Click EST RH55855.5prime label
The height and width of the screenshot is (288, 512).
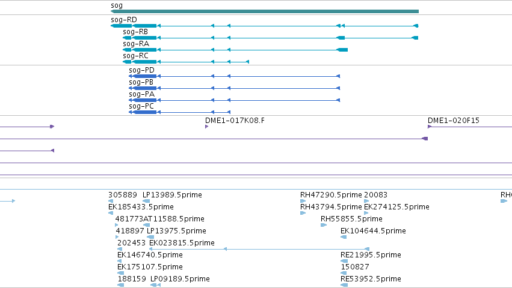pyautogui.click(x=351, y=219)
